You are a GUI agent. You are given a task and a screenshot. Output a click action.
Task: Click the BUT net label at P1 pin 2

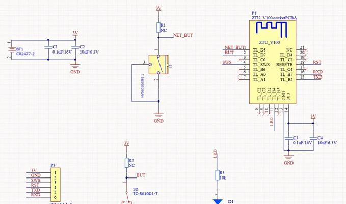[x=229, y=53]
